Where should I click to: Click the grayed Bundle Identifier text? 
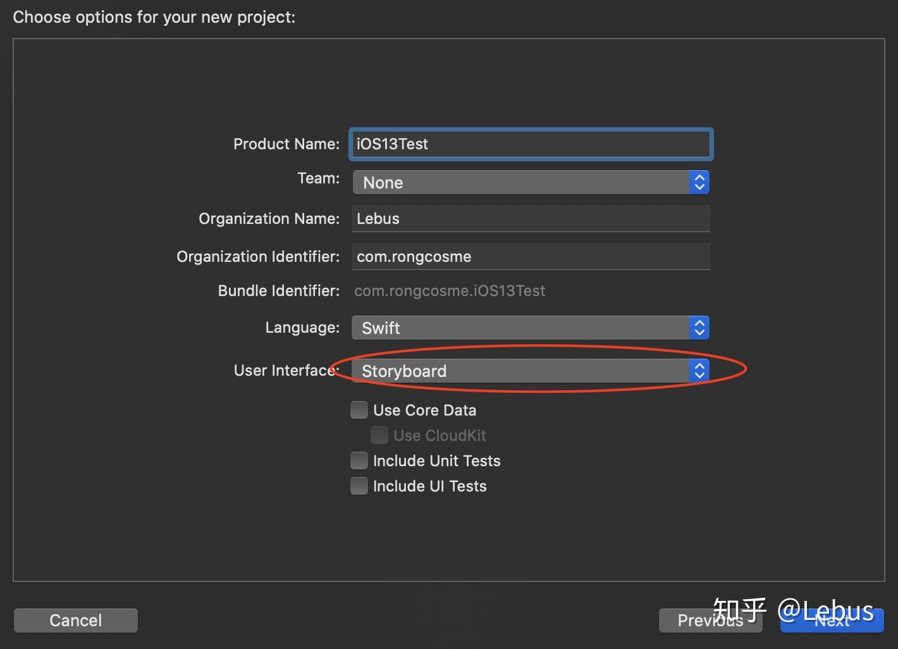coord(450,290)
